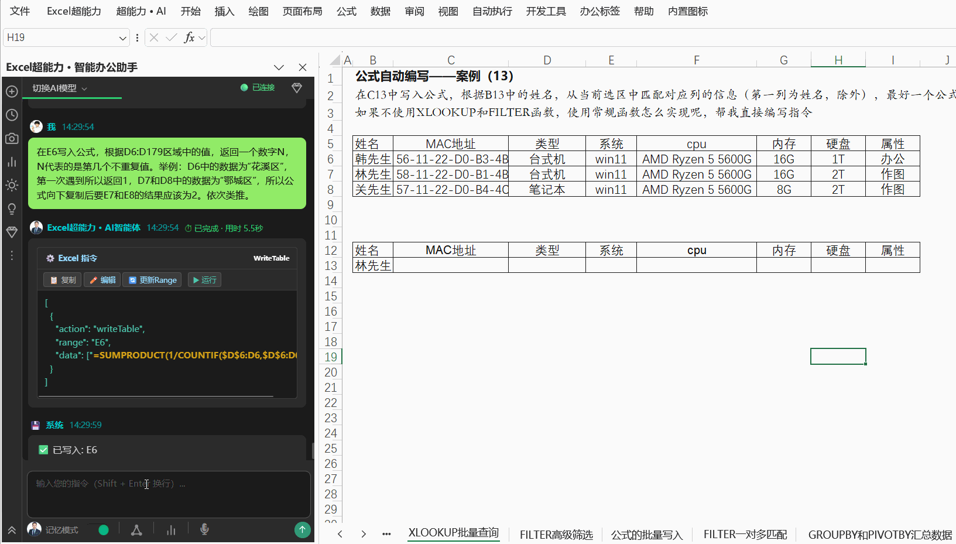The width and height of the screenshot is (956, 544).
Task: Click cell with 56-11-22-D0-B3-4B
Action: [x=451, y=159]
